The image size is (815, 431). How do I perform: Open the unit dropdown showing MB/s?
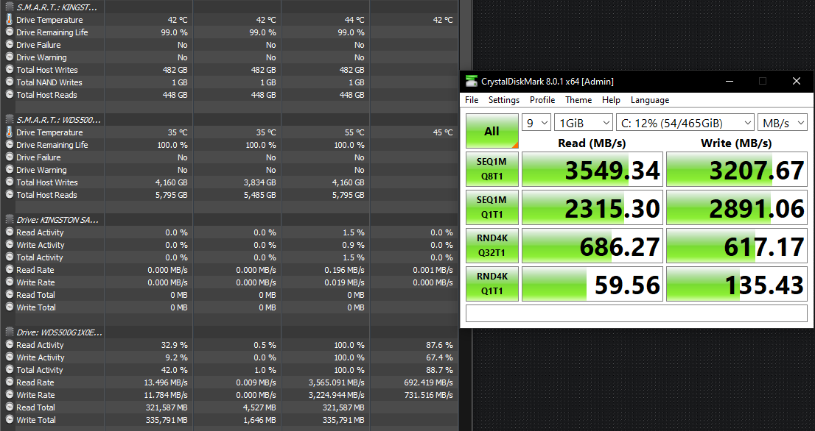pyautogui.click(x=783, y=123)
